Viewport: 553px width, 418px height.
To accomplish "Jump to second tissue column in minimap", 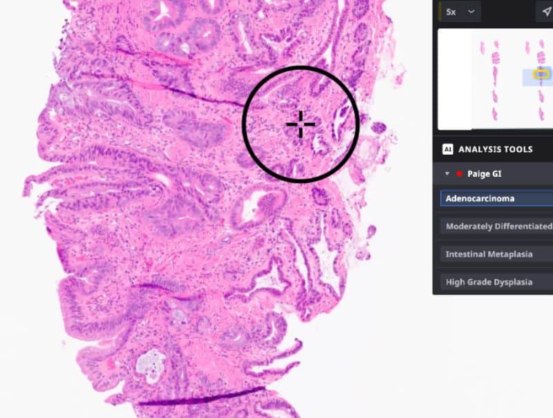I will 496,81.
